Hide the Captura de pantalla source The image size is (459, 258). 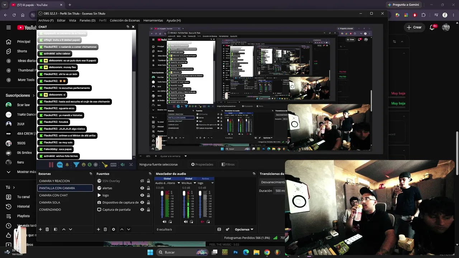pos(142,210)
